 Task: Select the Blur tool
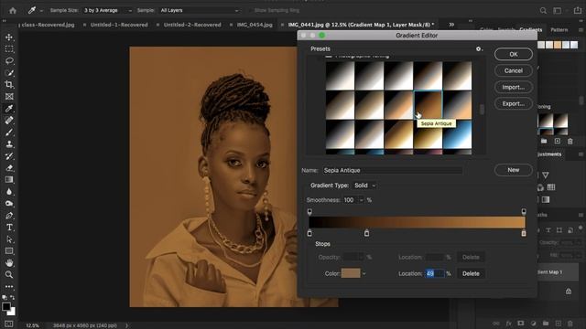coord(9,192)
